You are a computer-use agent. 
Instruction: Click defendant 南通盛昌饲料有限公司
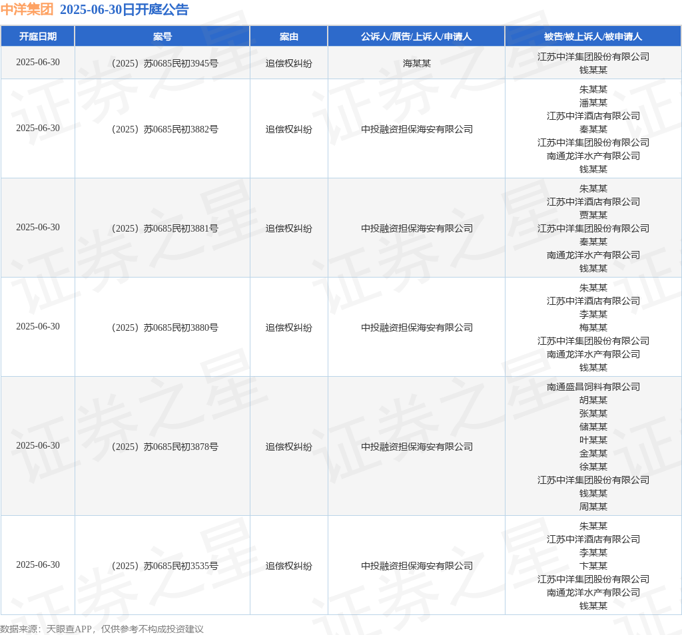(593, 386)
